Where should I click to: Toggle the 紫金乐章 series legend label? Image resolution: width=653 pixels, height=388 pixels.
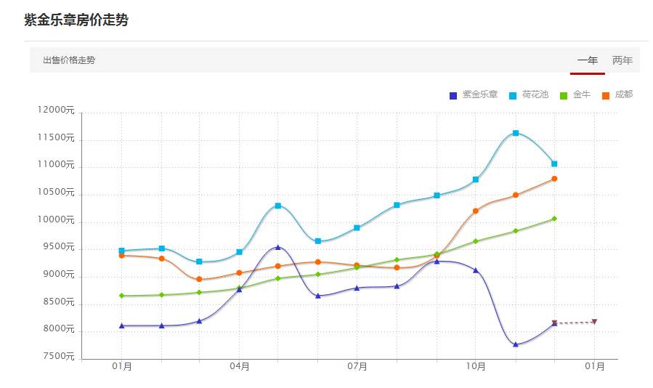click(x=479, y=94)
